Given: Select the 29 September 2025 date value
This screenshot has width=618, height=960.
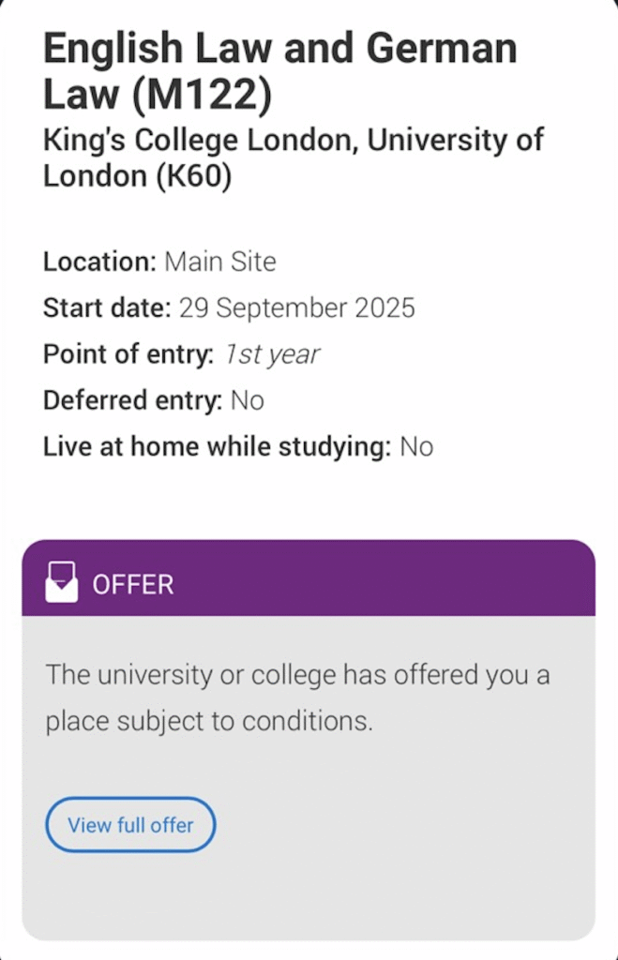Looking at the screenshot, I should (x=296, y=307).
